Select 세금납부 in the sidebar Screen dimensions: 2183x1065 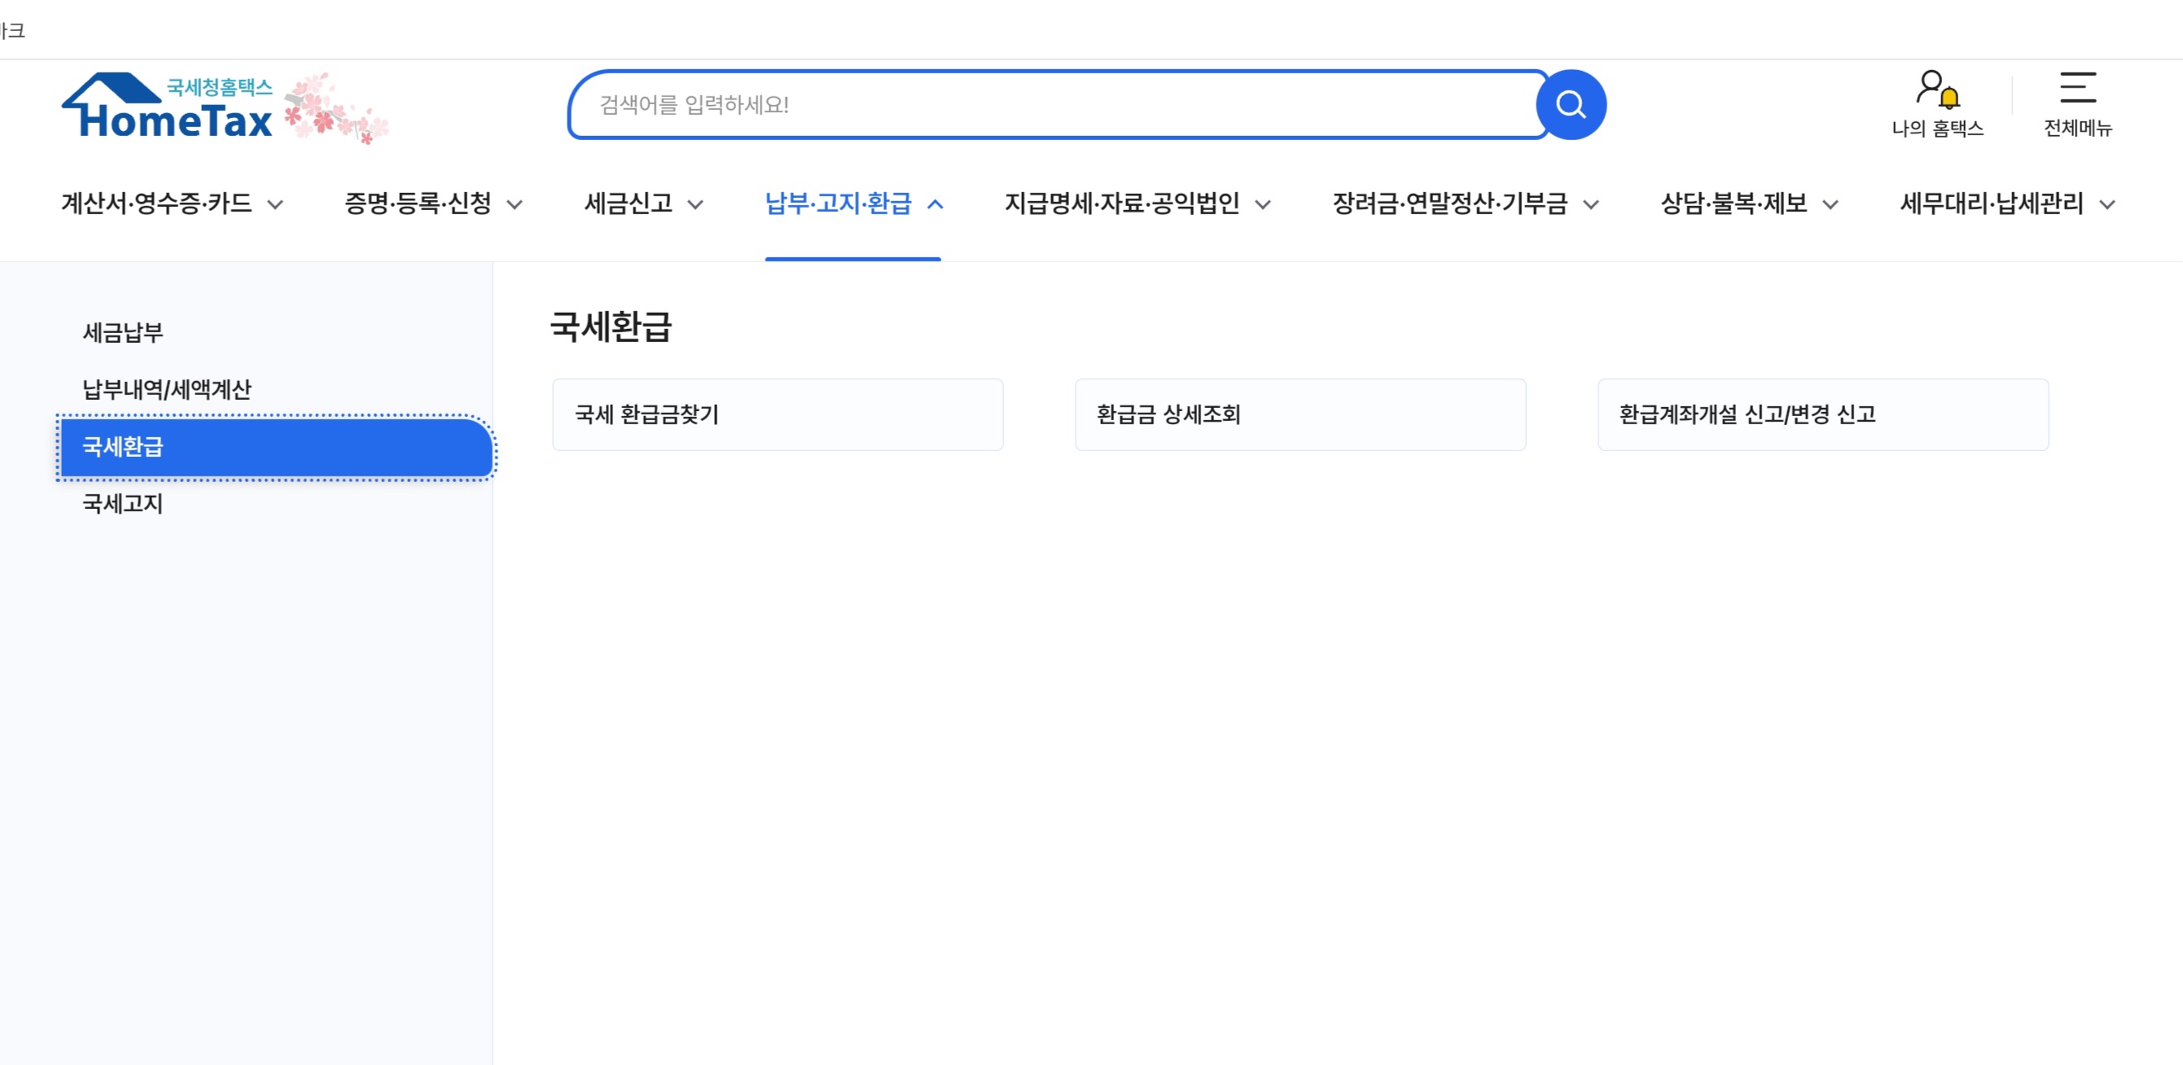(123, 332)
